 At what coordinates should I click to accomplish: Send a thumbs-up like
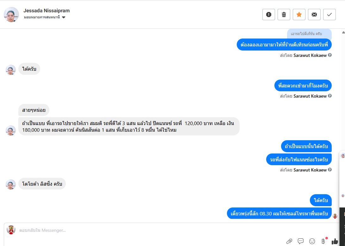[335, 241]
